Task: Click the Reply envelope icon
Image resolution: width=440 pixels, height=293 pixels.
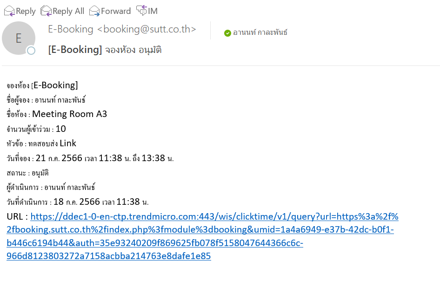Action: pos(9,11)
